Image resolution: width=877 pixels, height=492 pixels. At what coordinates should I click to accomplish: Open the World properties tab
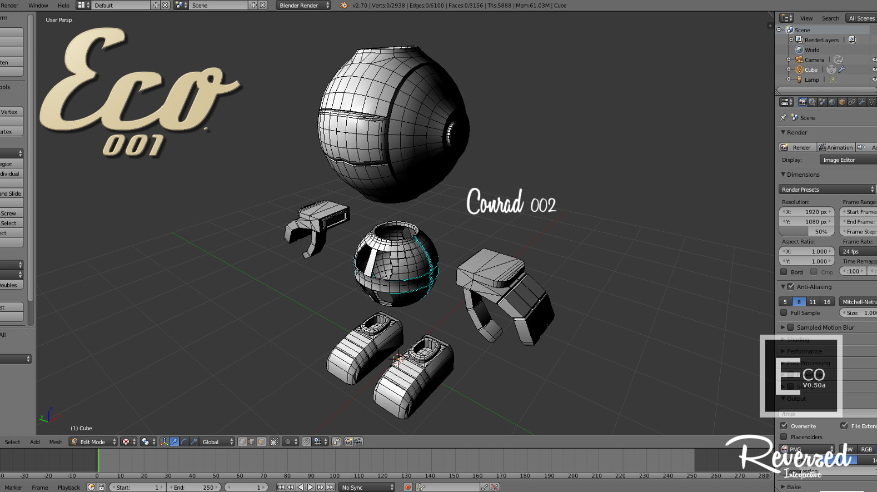tap(832, 102)
